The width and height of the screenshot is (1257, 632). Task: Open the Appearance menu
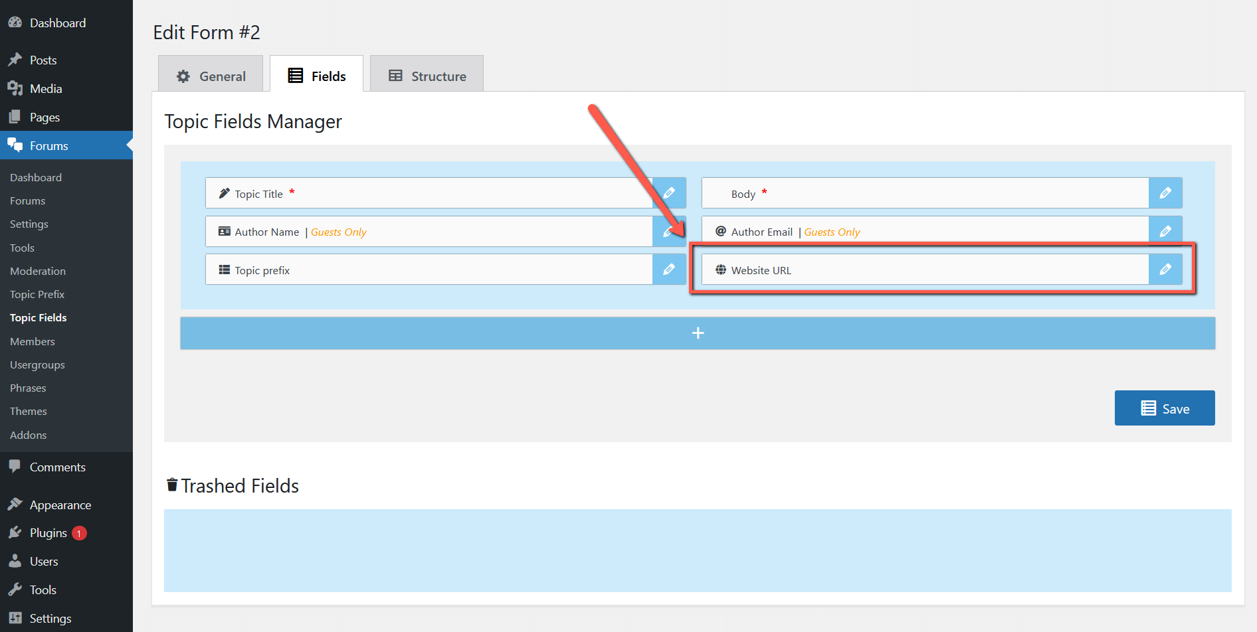point(60,505)
